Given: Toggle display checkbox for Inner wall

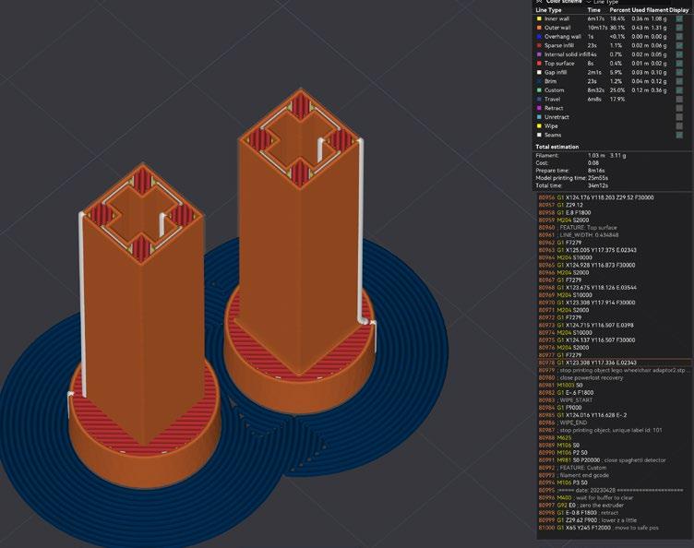Looking at the screenshot, I should (x=679, y=18).
